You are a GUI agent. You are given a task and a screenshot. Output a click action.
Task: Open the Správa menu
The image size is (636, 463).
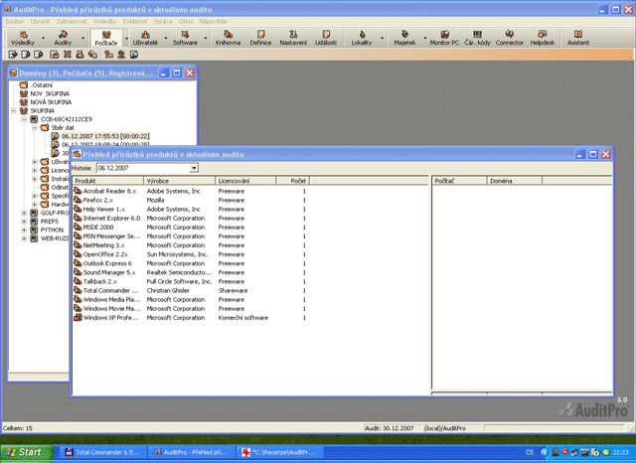click(x=163, y=22)
